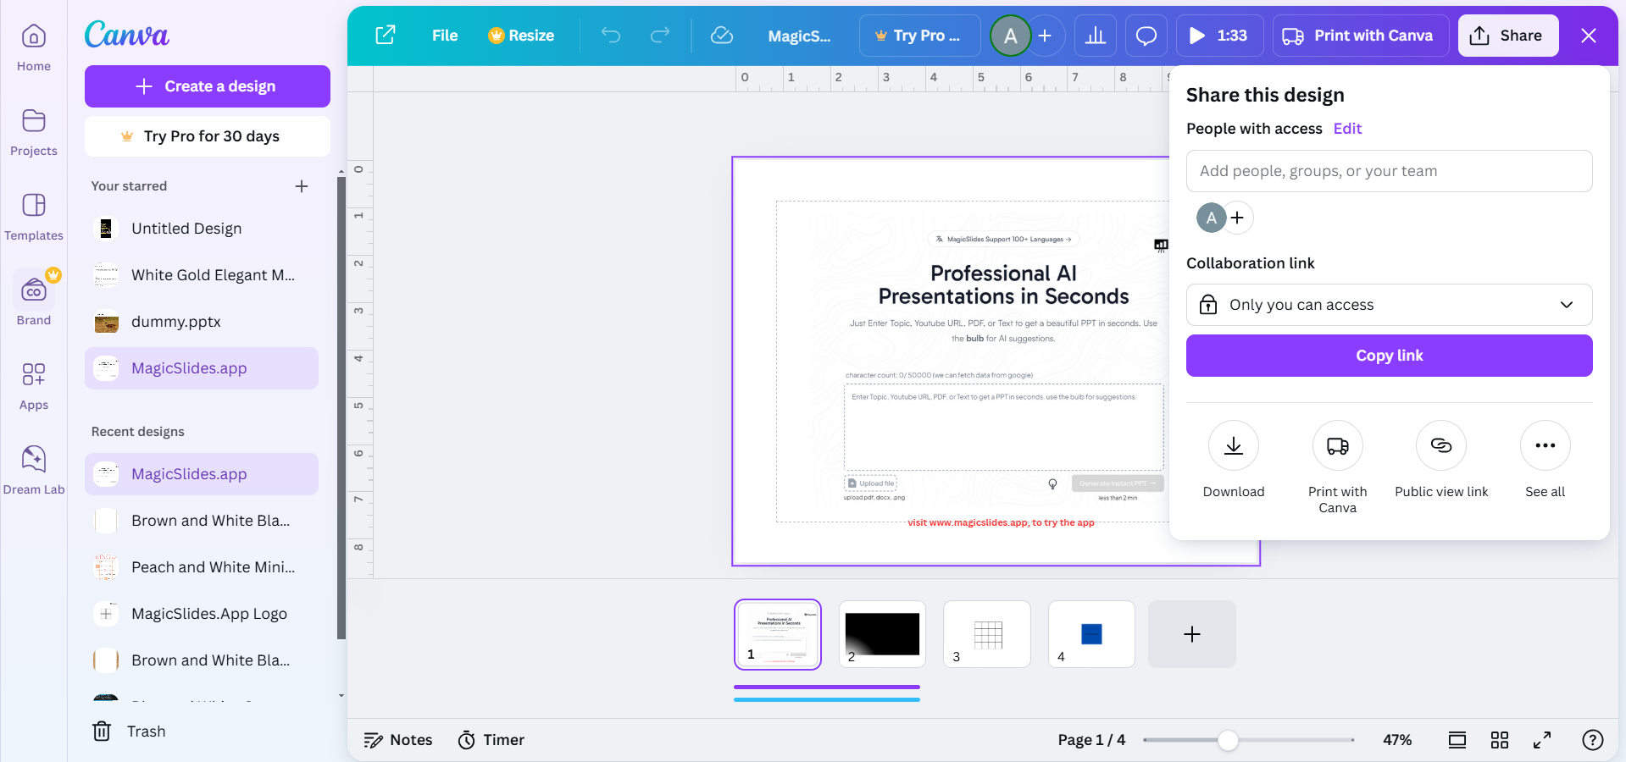The image size is (1626, 762).
Task: Click Create a design
Action: pyautogui.click(x=208, y=86)
